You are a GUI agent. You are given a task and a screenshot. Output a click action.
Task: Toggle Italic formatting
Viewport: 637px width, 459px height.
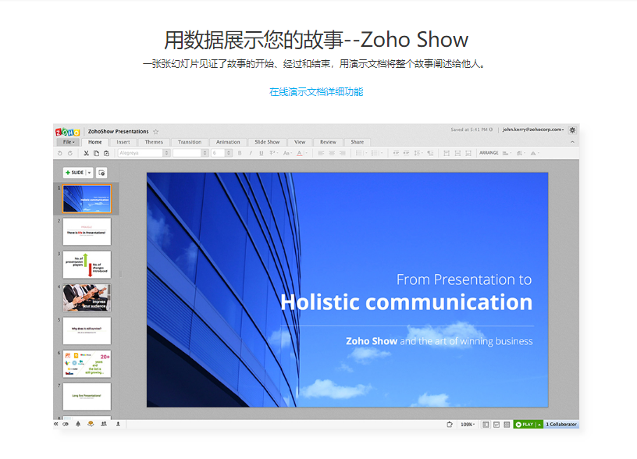(251, 153)
